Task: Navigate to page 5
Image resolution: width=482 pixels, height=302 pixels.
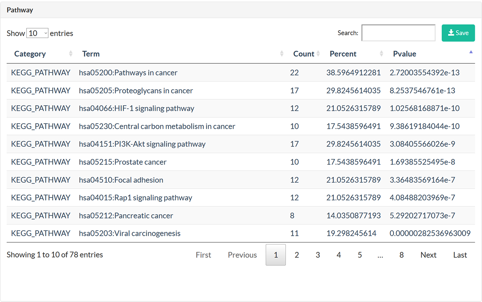Action: 360,255
